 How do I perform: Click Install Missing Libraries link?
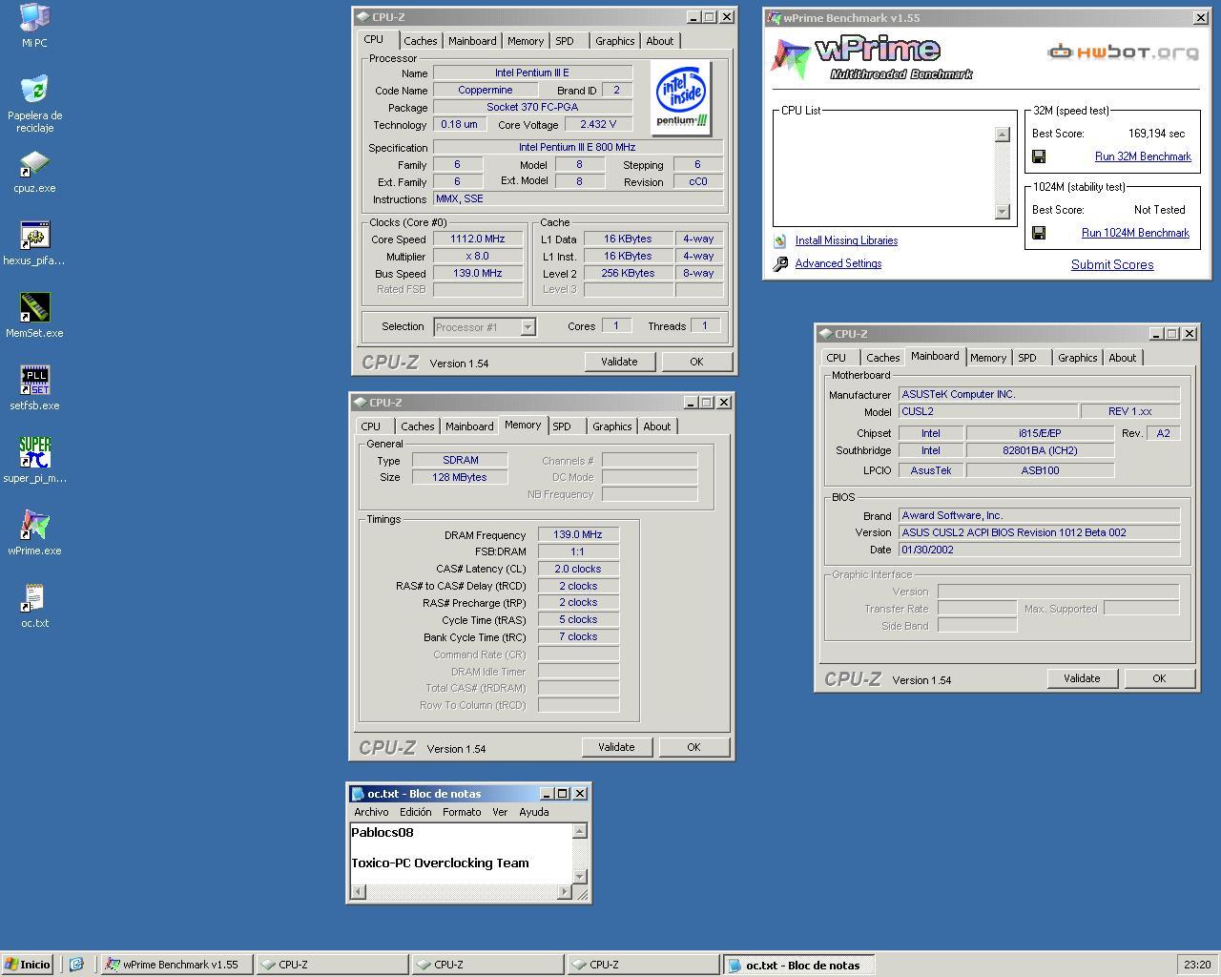point(846,240)
